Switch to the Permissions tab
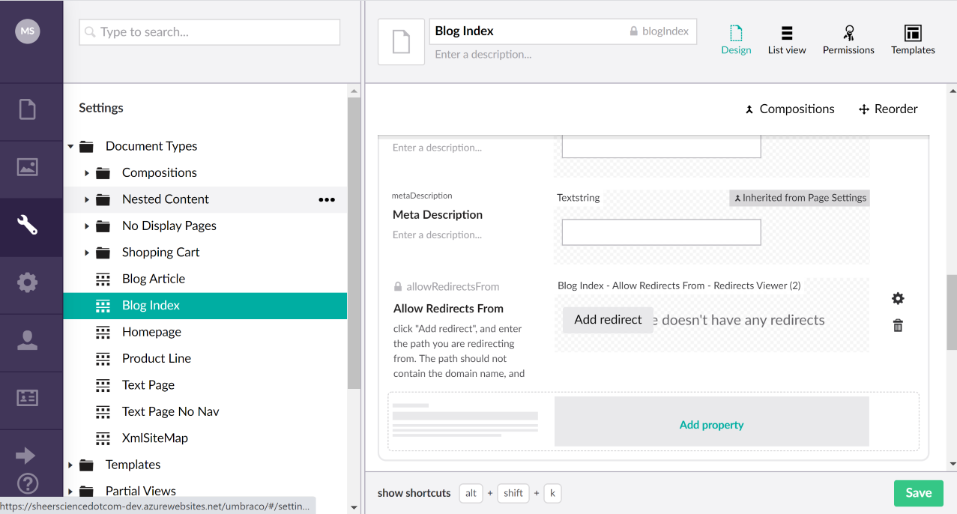The width and height of the screenshot is (957, 514). pyautogui.click(x=848, y=40)
